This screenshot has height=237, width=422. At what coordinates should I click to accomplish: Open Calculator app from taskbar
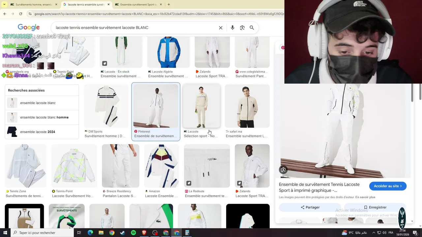click(x=187, y=233)
